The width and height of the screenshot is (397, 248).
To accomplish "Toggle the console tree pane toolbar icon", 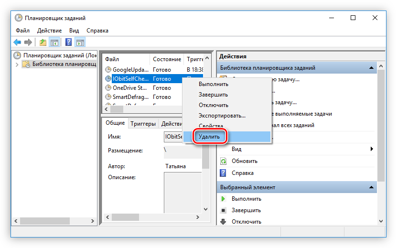I will click(54, 42).
